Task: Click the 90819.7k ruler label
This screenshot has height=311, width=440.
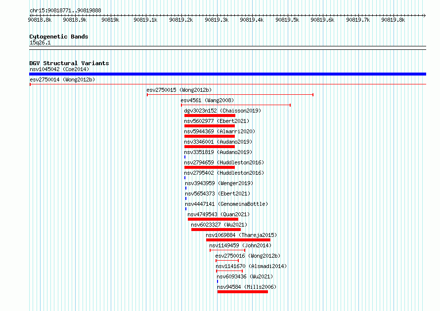Action: [358, 20]
